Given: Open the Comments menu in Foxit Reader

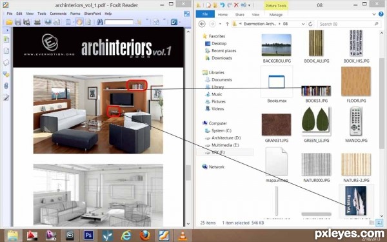Looking at the screenshot, I should coord(58,14).
